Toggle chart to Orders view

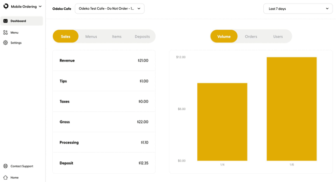(x=251, y=37)
